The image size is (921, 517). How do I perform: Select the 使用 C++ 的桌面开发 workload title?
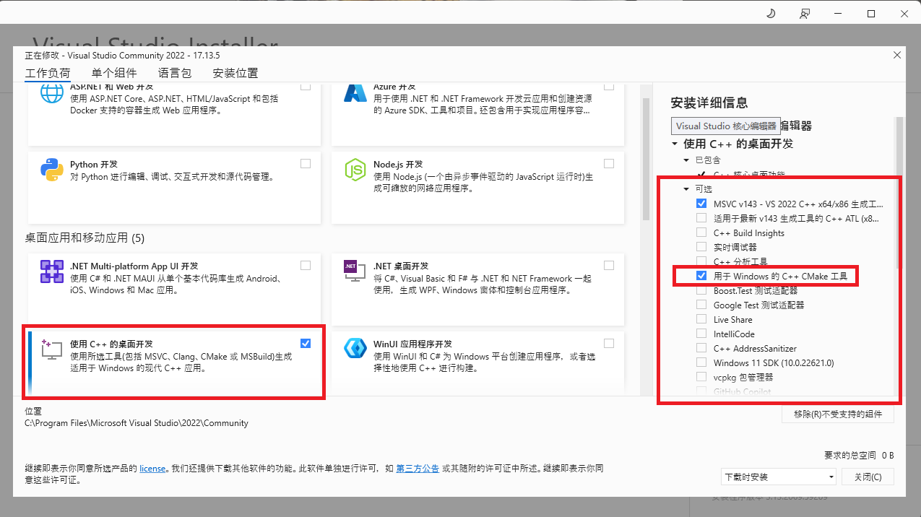(x=111, y=344)
